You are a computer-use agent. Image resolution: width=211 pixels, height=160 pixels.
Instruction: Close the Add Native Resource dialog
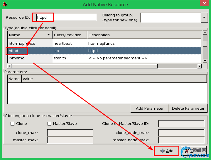click(x=204, y=3)
